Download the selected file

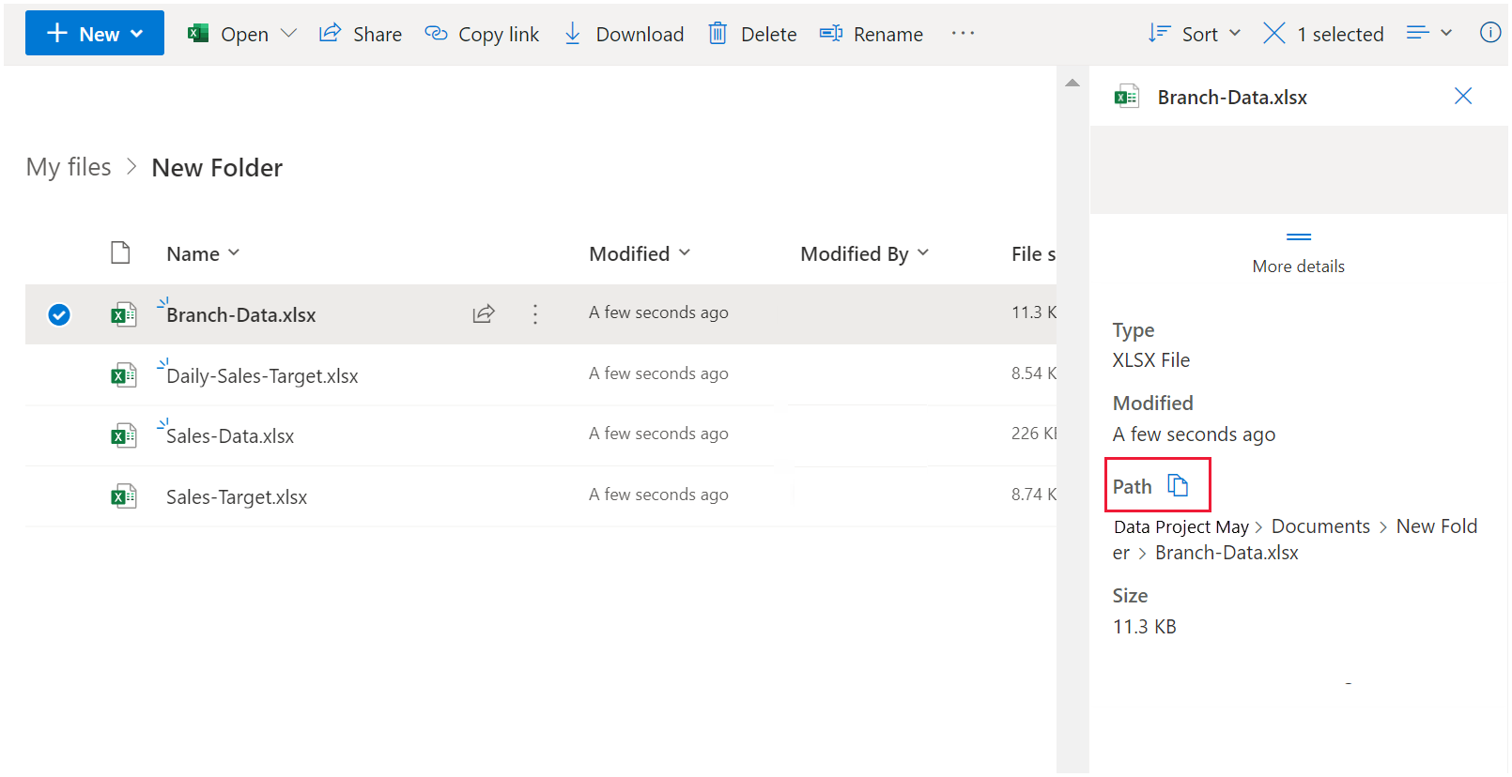click(x=624, y=34)
